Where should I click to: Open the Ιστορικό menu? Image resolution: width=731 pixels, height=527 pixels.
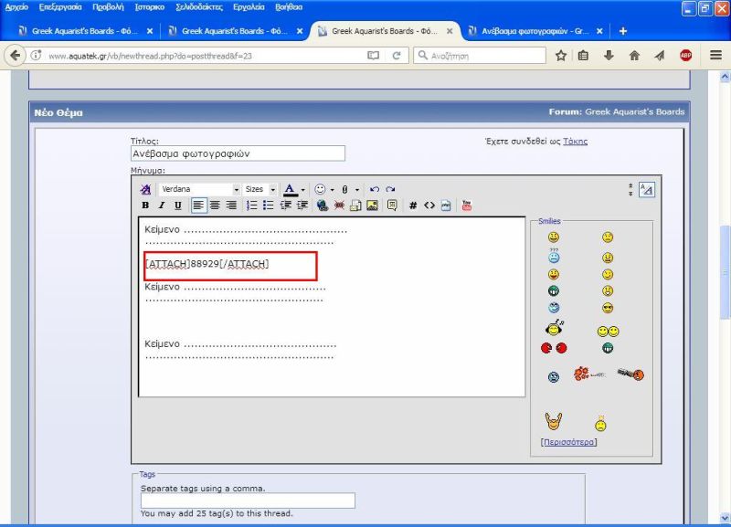click(150, 6)
